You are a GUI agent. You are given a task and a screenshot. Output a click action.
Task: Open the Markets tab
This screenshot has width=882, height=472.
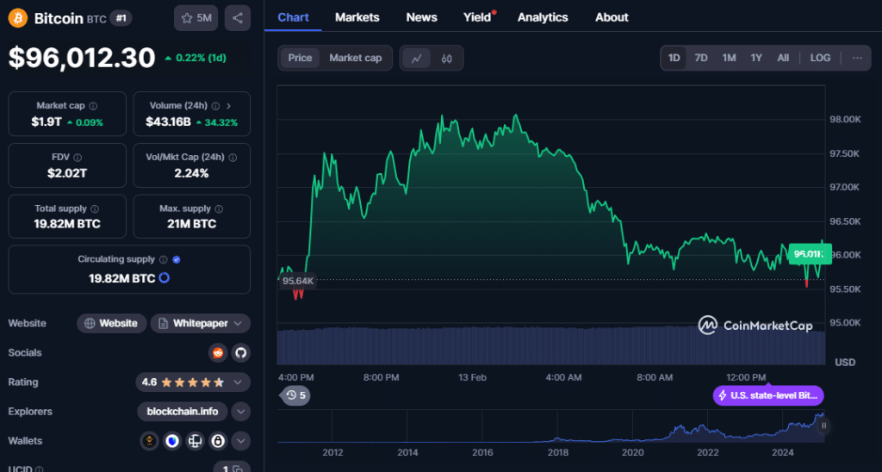357,17
